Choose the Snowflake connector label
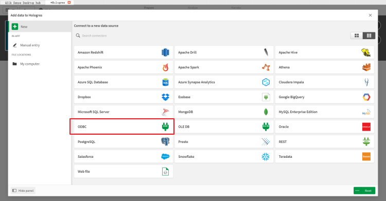386x201 pixels. tap(186, 156)
